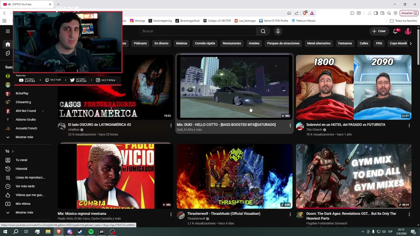The width and height of the screenshot is (420, 236).
Task: Select the Restaurantes filter chip
Action: coord(232,43)
